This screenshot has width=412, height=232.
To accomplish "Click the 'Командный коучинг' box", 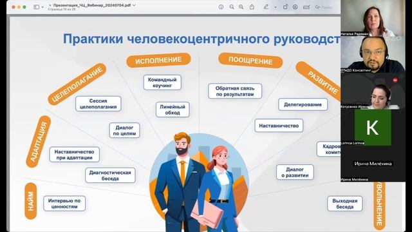I will coord(162,82).
